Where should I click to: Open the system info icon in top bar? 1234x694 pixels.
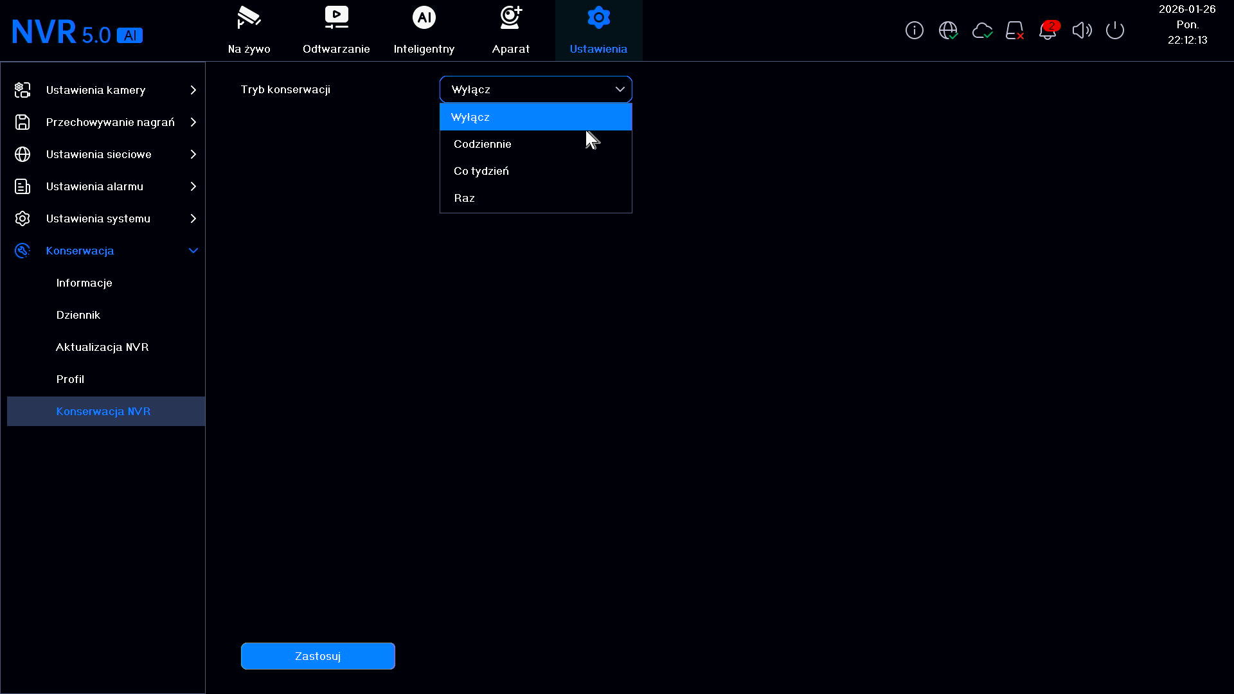914,30
